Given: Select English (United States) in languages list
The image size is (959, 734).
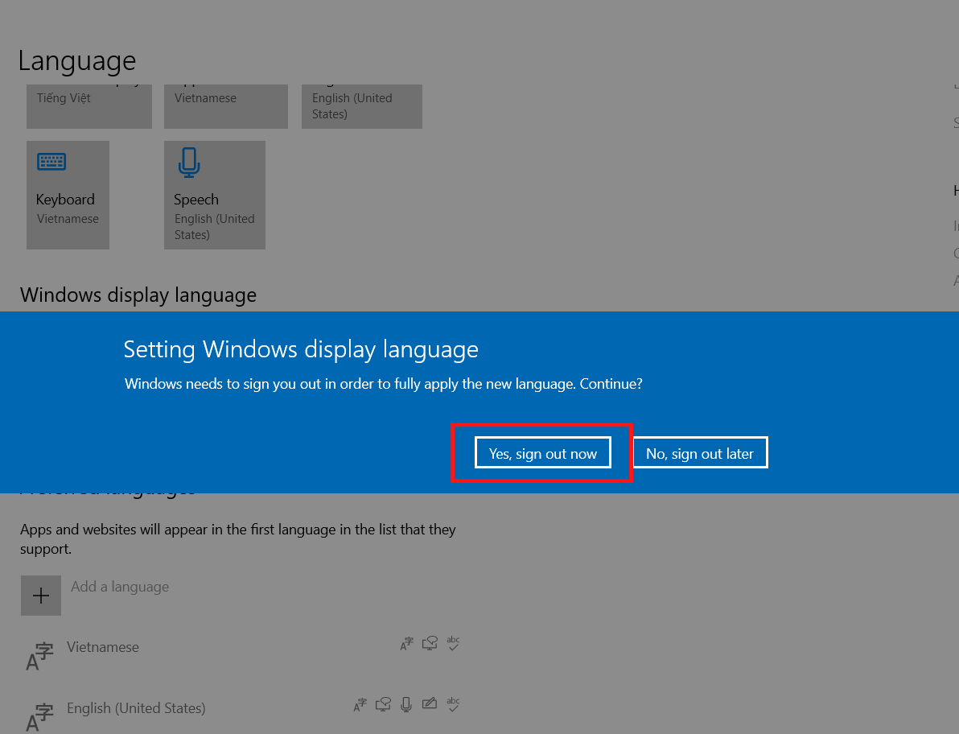Looking at the screenshot, I should (136, 707).
